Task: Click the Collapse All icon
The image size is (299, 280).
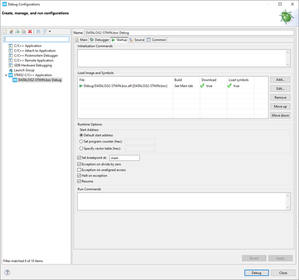Action: point(38,31)
